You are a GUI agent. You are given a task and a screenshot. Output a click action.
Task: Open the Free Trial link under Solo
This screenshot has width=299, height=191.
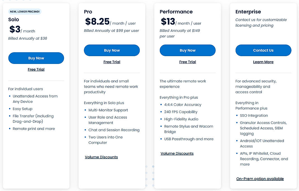point(36,69)
